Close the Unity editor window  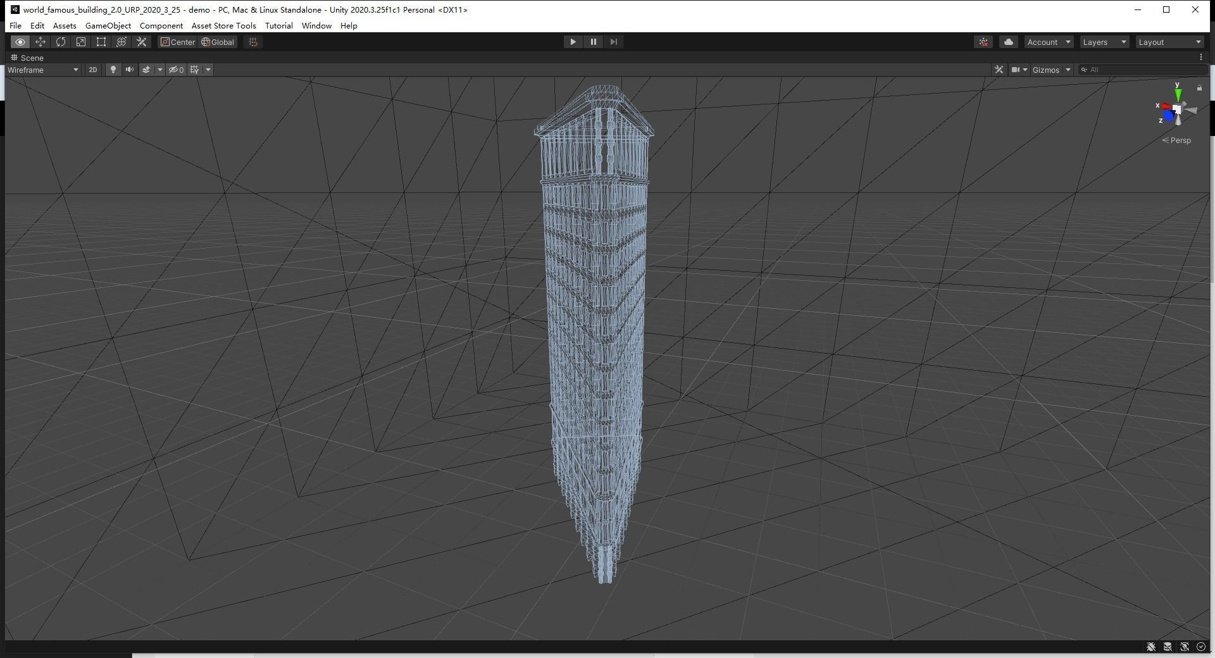pos(1195,9)
